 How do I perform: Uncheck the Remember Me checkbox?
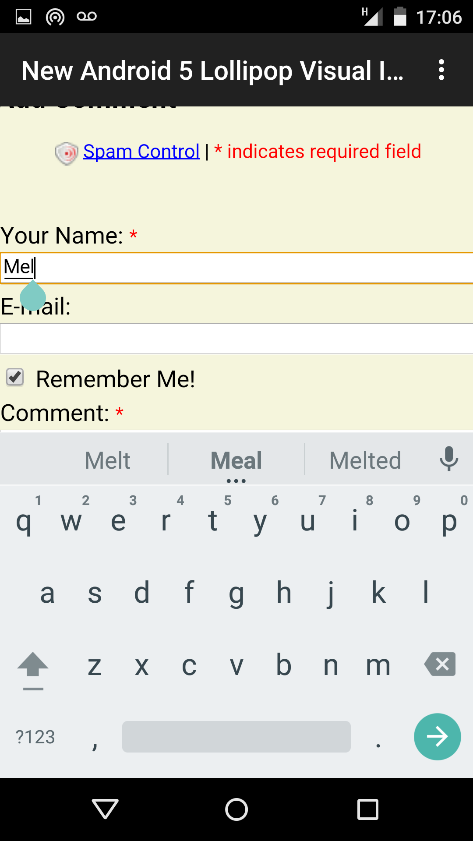point(15,377)
